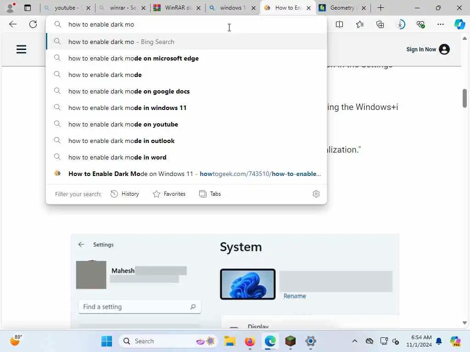Open Downloads icon in toolbar
Viewport: 470px width, 352px height.
tap(400, 24)
